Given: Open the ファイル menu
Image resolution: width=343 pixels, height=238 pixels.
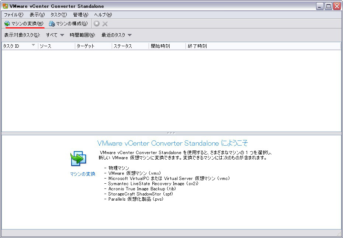Looking at the screenshot, I should (x=14, y=15).
